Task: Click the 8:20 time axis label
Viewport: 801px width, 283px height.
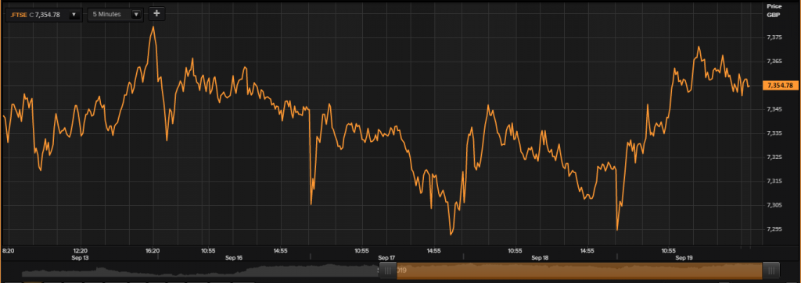Action: point(9,251)
